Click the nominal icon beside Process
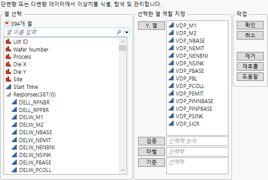 pyautogui.click(x=8, y=56)
